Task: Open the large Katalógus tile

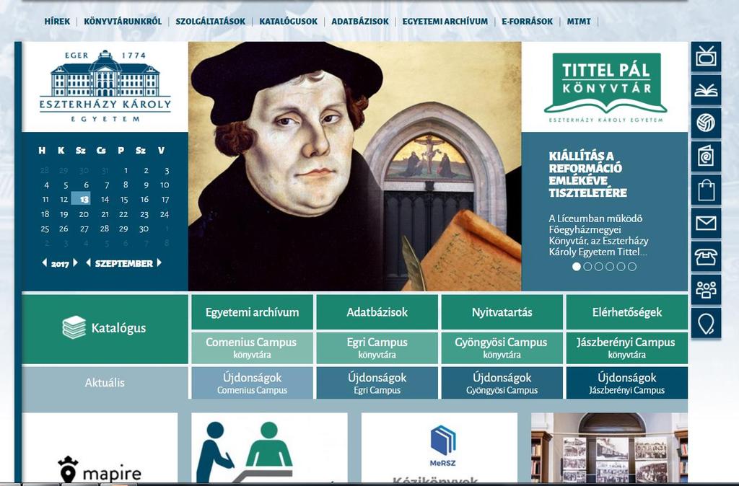Action: coord(105,329)
